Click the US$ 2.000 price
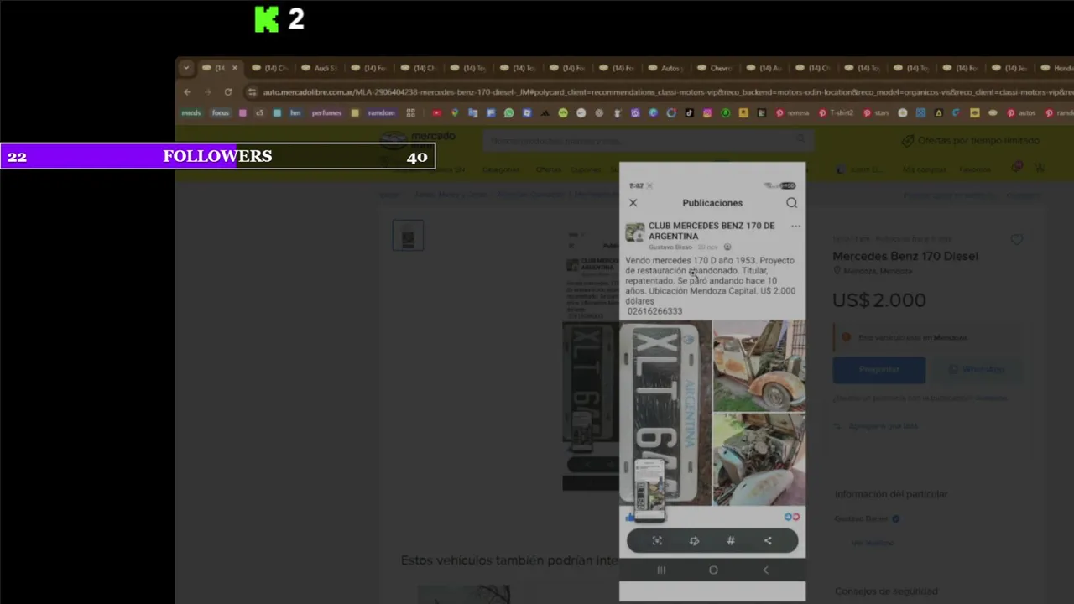The width and height of the screenshot is (1074, 604). 879,300
